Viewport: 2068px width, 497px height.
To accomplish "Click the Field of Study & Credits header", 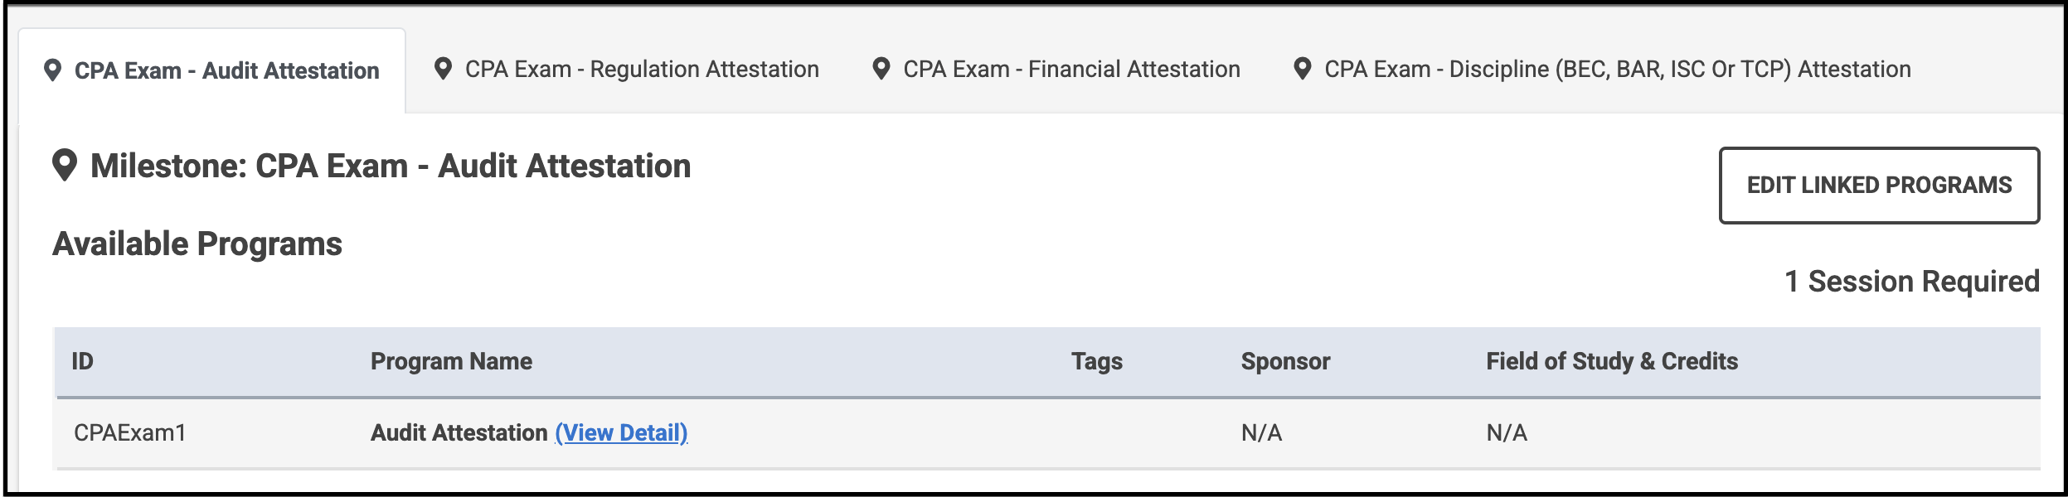I will tap(1612, 362).
